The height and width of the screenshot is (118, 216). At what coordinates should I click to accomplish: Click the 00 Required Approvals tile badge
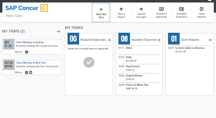(x=73, y=39)
